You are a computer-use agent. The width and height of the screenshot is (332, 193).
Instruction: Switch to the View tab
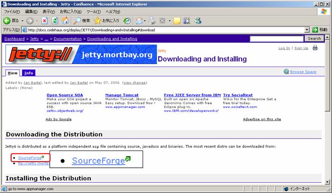13,73
